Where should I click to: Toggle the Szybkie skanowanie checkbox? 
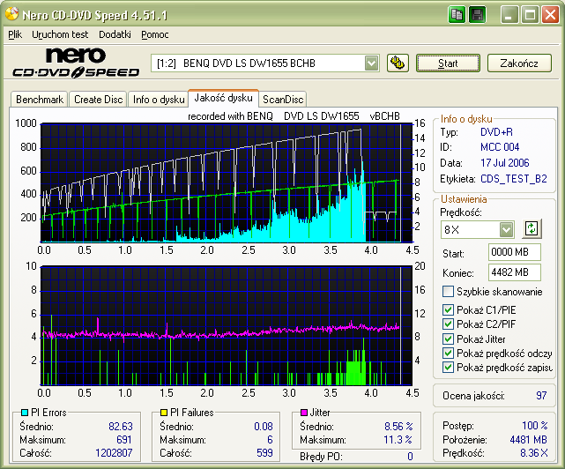pos(448,291)
